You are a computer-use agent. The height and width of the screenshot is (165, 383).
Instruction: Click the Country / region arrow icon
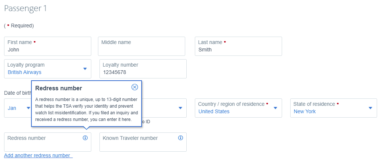pyautogui.click(x=275, y=108)
